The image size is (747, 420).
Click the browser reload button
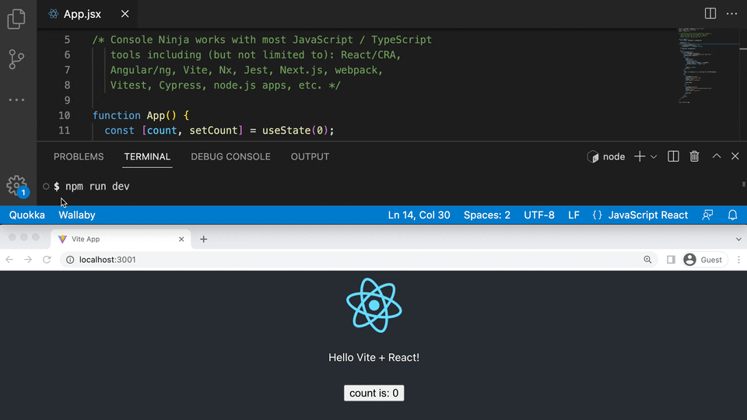47,260
